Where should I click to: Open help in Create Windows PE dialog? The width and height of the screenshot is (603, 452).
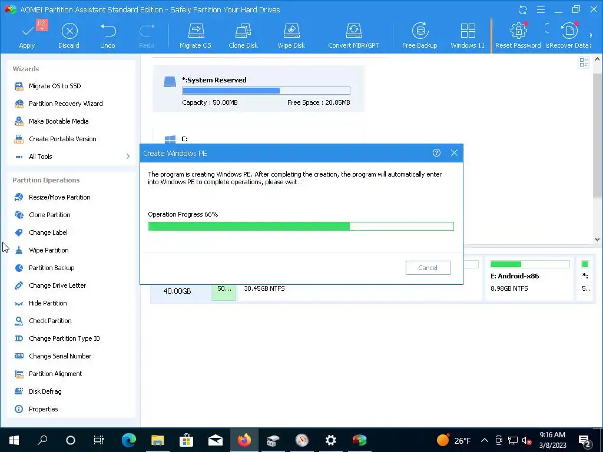(x=436, y=153)
